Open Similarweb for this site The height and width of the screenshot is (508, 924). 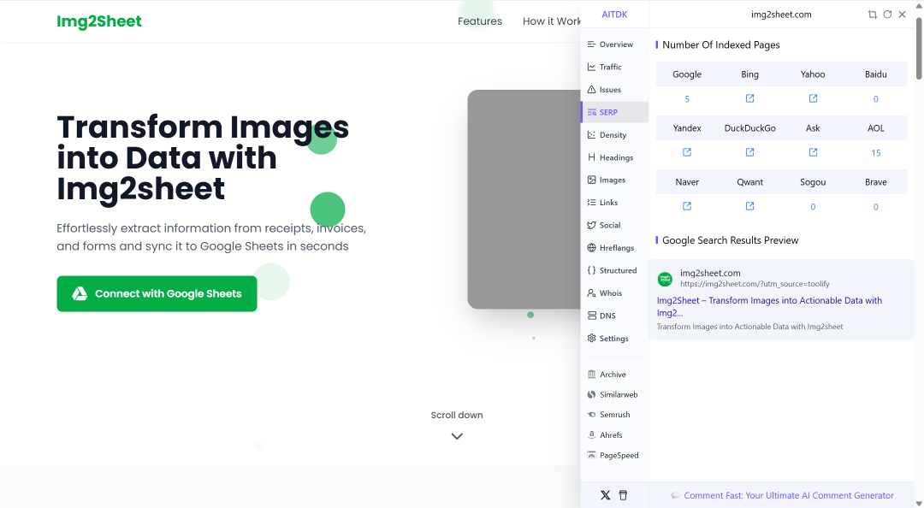coord(614,394)
